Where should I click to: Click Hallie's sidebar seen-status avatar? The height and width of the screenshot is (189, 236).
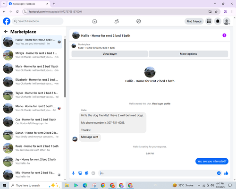59,42
